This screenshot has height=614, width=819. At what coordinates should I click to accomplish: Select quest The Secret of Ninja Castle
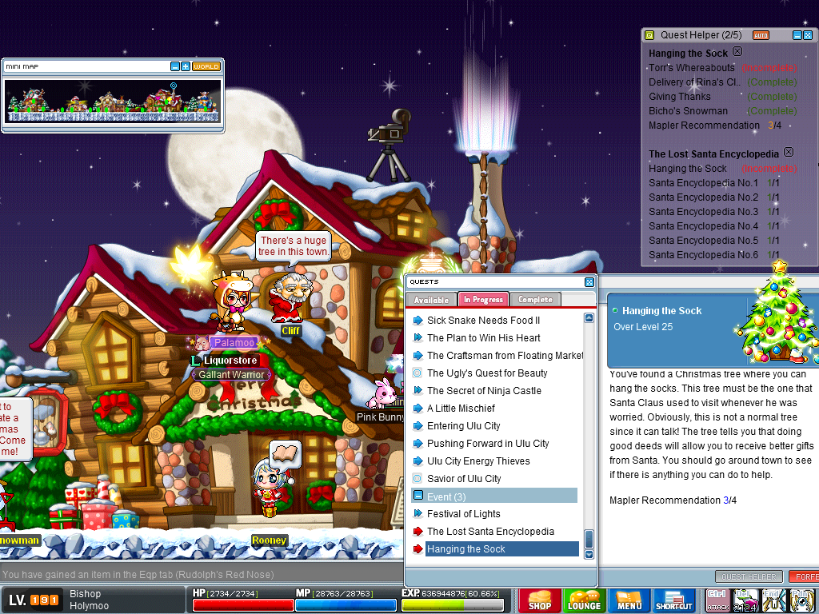tap(484, 390)
